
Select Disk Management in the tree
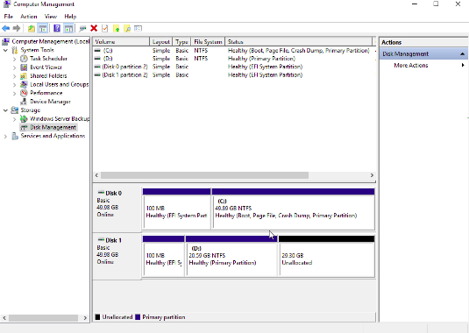click(53, 127)
